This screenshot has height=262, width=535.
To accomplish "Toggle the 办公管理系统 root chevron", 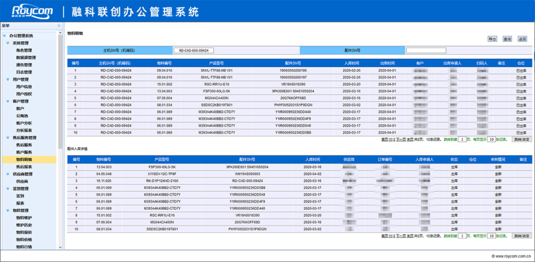I will point(4,36).
